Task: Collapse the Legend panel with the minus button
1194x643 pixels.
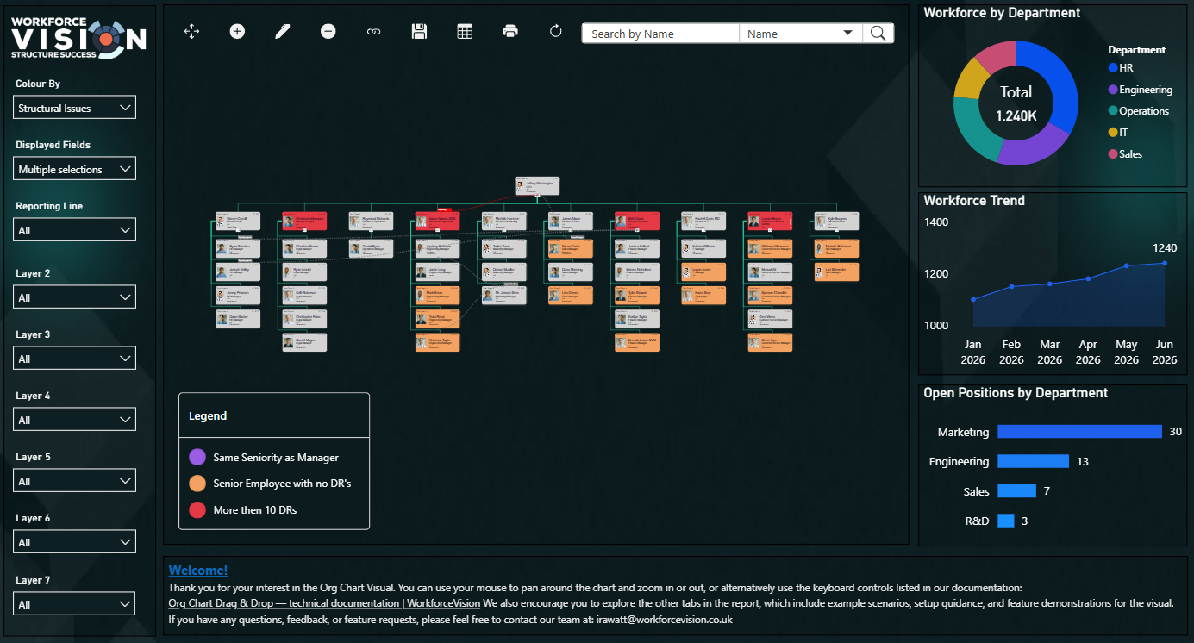Action: (346, 415)
